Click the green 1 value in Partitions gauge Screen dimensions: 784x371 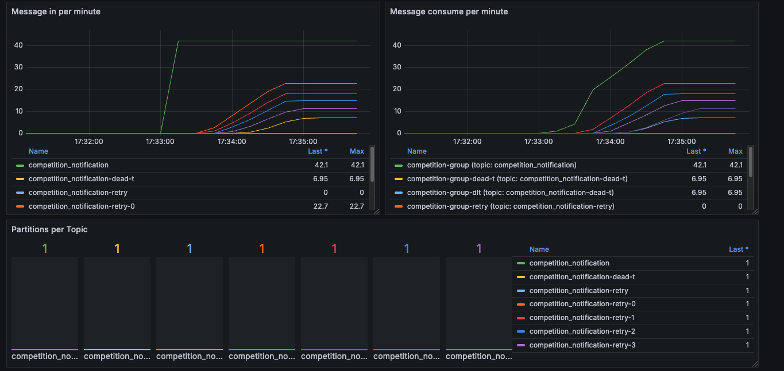coord(45,249)
